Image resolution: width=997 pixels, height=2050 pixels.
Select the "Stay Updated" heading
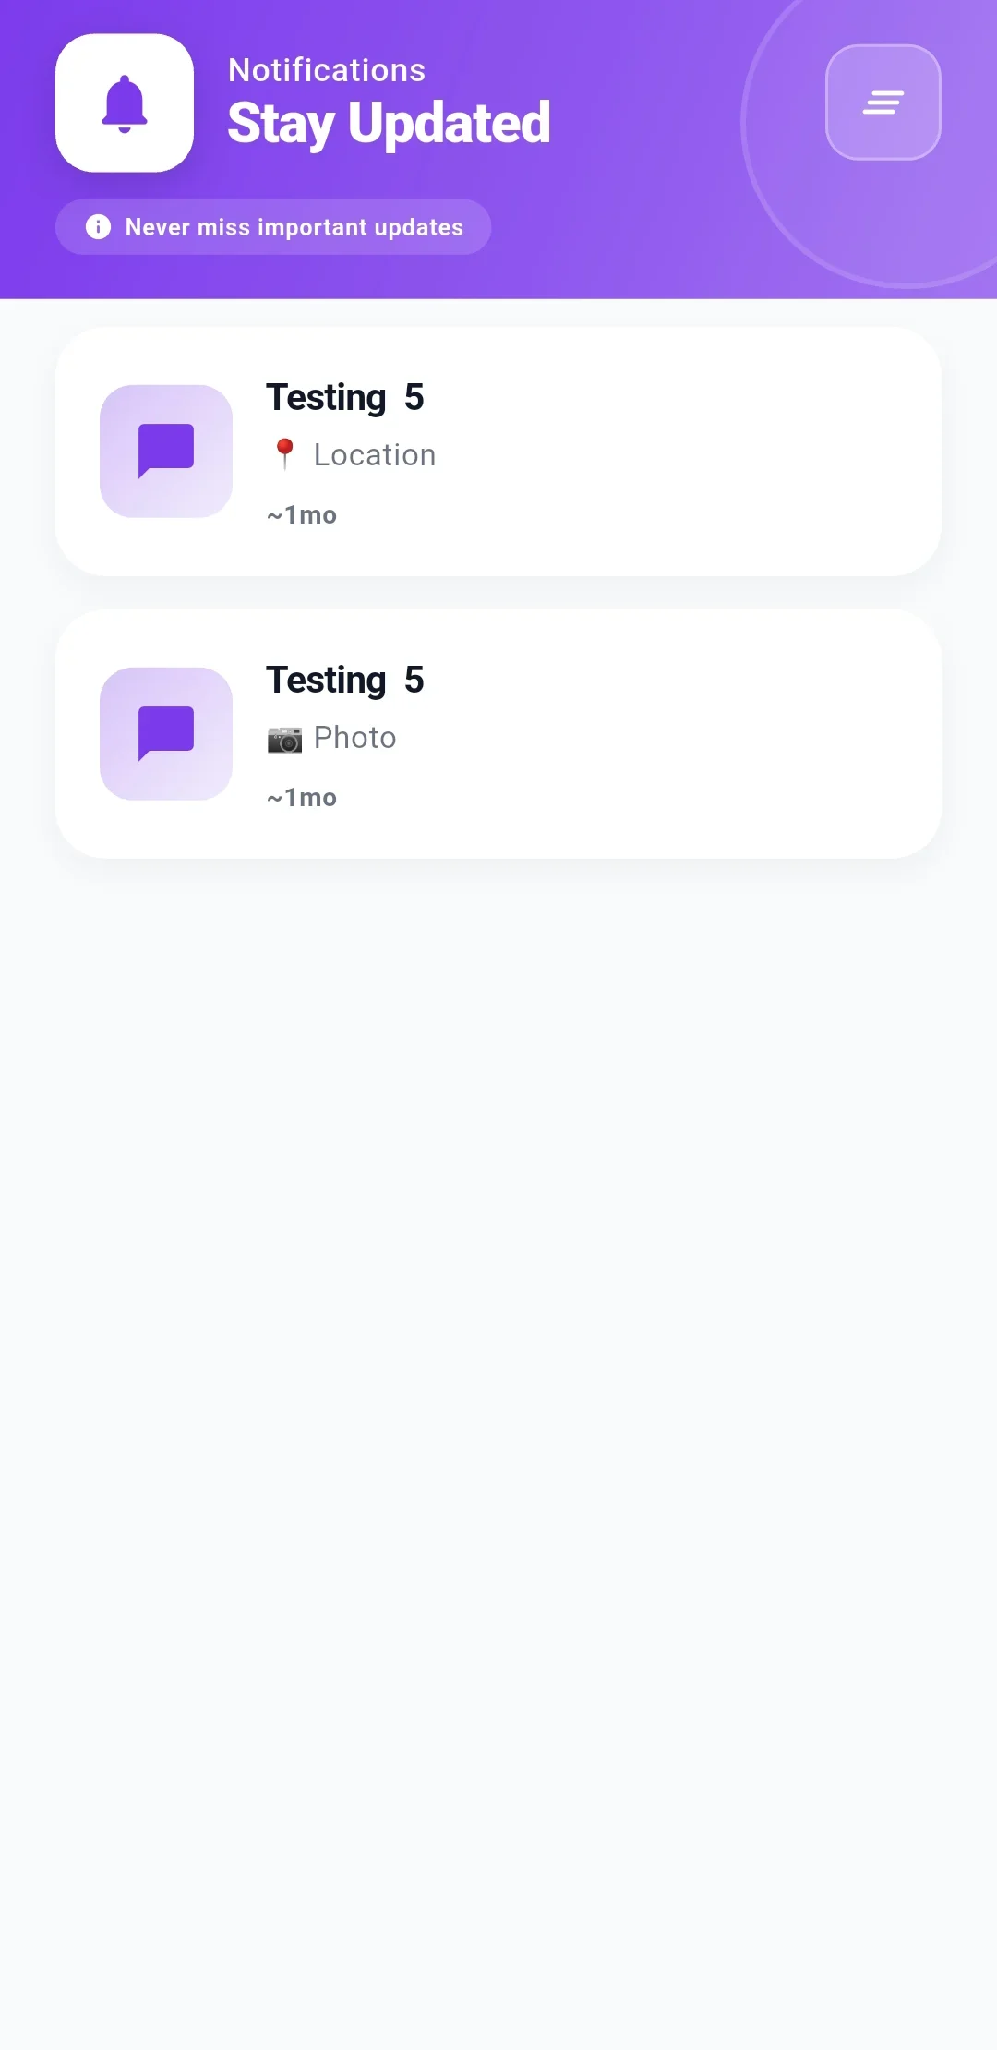click(x=389, y=123)
